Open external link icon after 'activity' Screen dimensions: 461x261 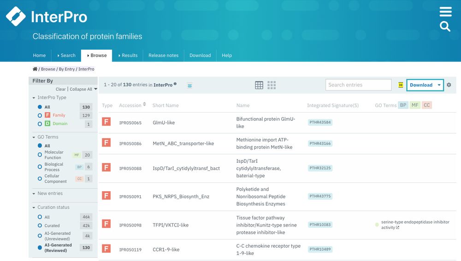[397, 227]
